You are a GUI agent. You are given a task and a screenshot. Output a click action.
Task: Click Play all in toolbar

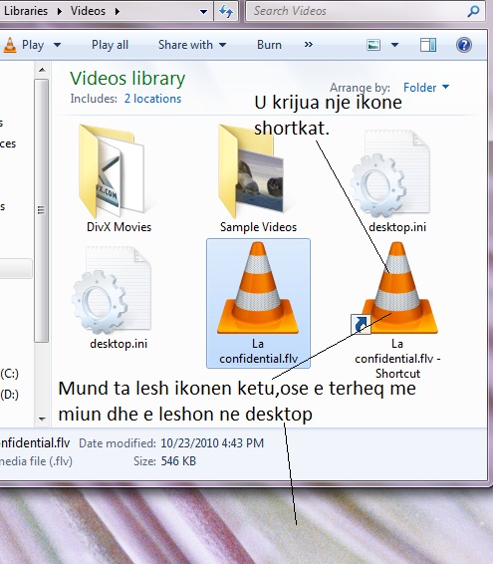coord(110,45)
